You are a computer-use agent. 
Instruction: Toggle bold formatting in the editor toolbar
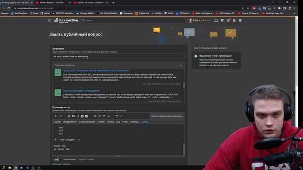[x=56, y=116]
